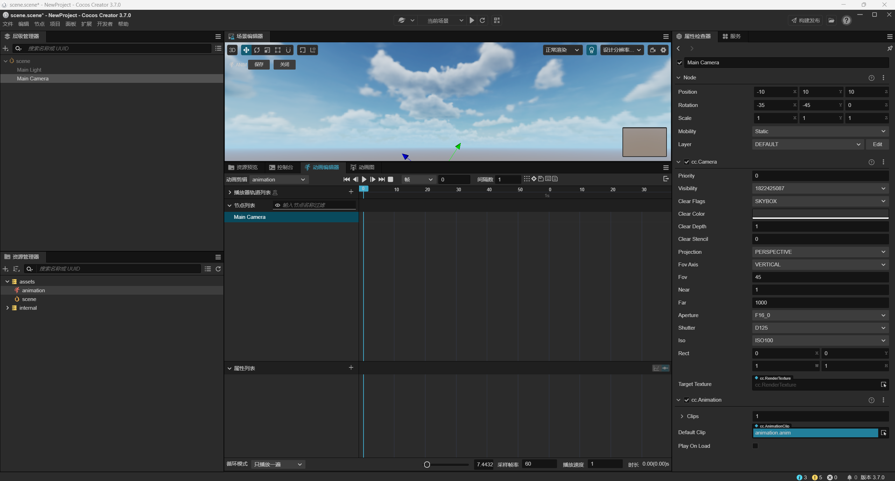This screenshot has height=481, width=895.
Task: Enable the Play On Load checkbox
Action: 755,446
